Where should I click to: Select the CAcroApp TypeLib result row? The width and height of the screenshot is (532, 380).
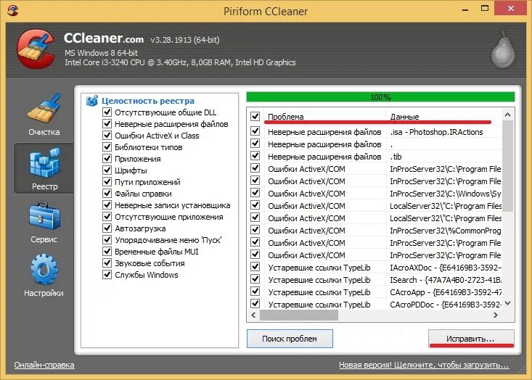click(375, 292)
